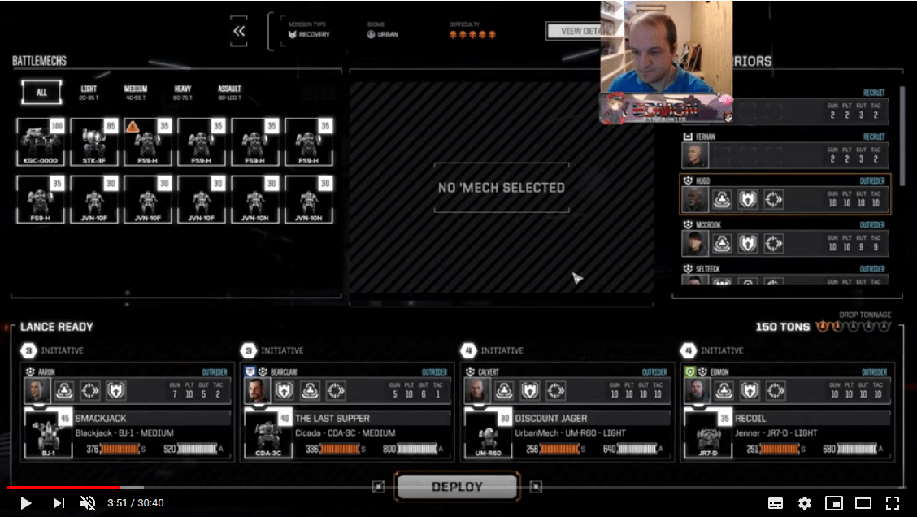Image resolution: width=917 pixels, height=517 pixels.
Task: Click the MechWarriors list scrollbar
Action: (x=902, y=136)
